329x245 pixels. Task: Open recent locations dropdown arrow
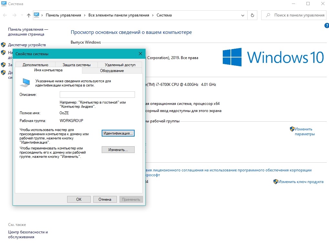click(x=22, y=15)
